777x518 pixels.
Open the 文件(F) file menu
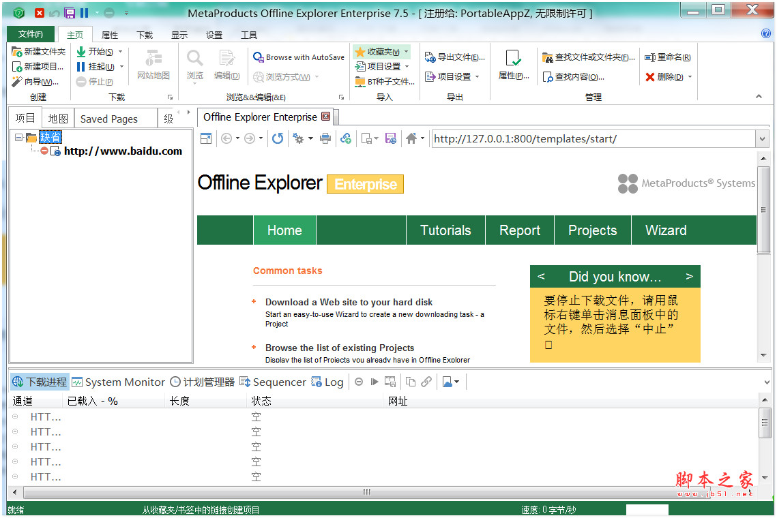(x=31, y=33)
